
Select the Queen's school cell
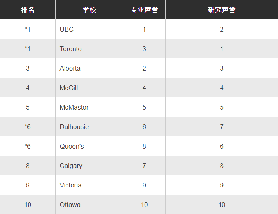tap(72, 146)
